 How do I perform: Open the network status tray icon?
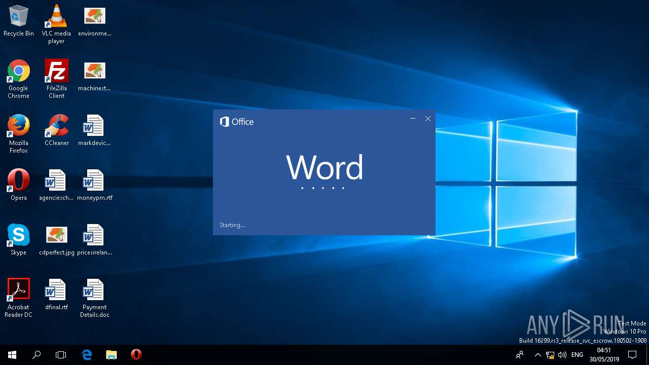(x=550, y=355)
